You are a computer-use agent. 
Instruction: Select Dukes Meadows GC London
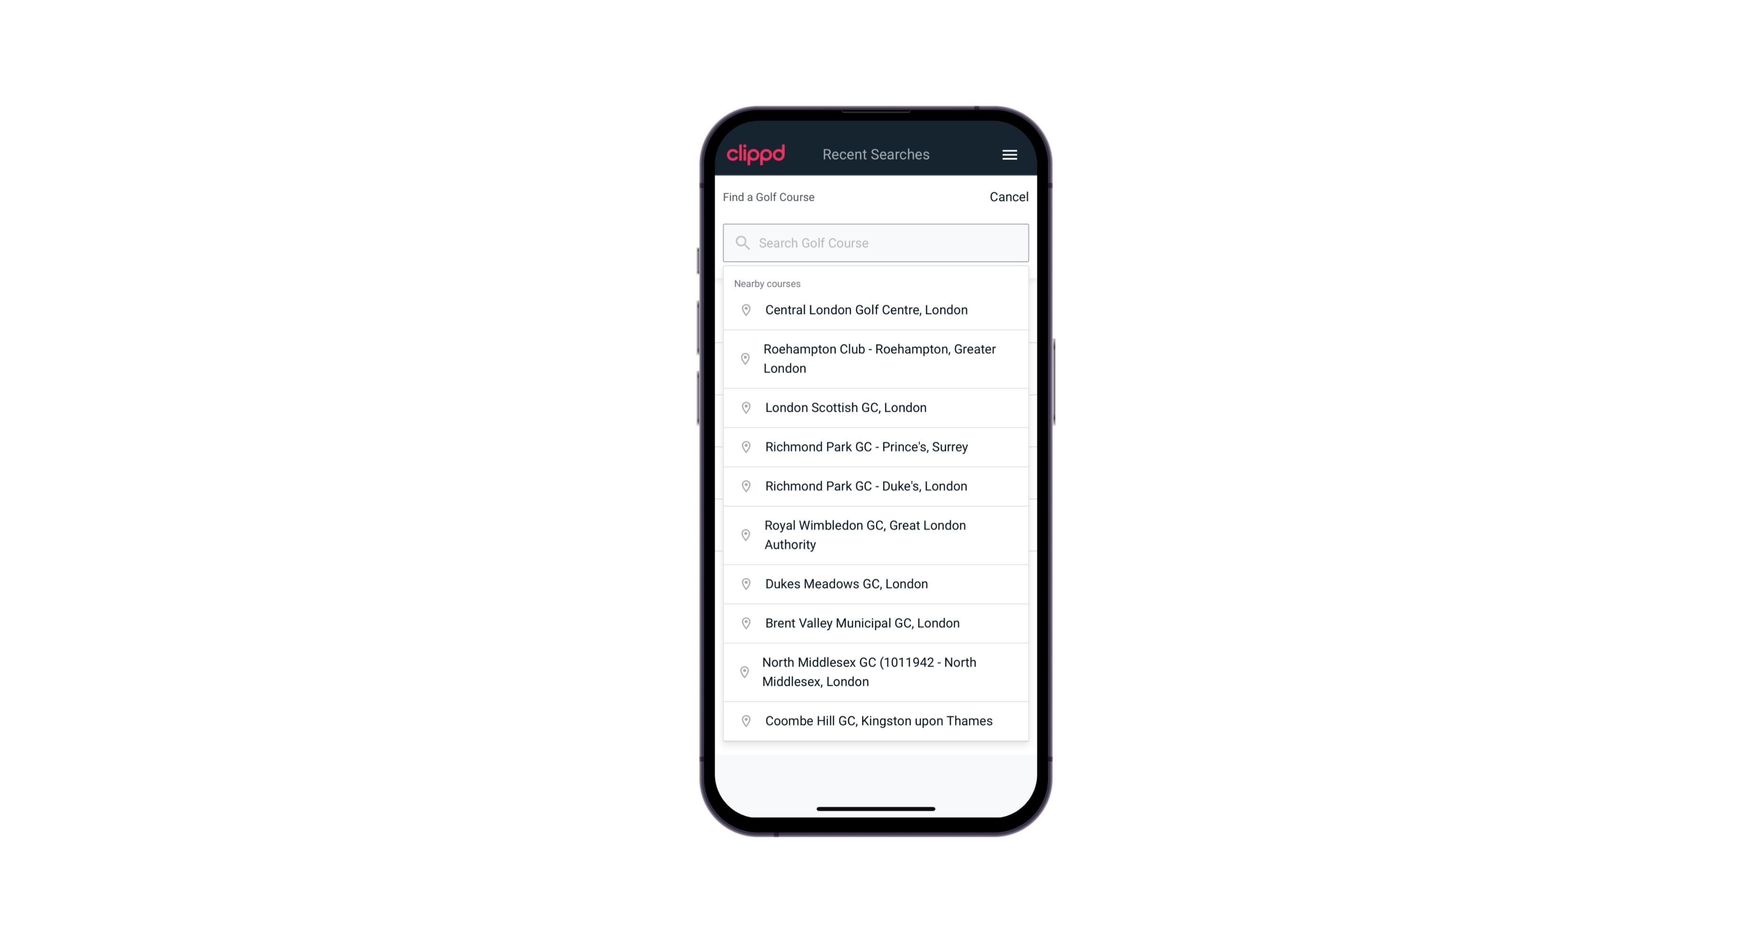pos(876,583)
